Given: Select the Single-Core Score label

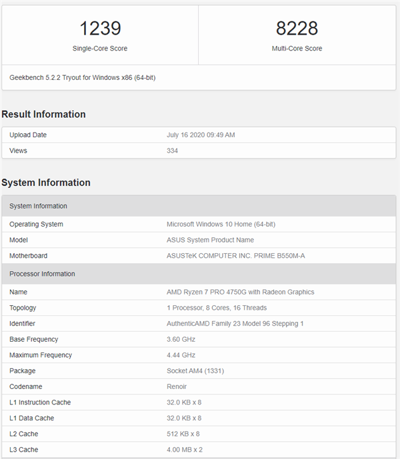Looking at the screenshot, I should (x=100, y=49).
